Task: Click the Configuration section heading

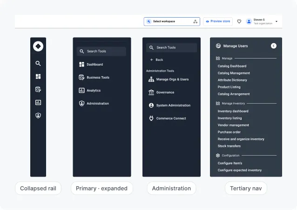Action: pos(230,155)
